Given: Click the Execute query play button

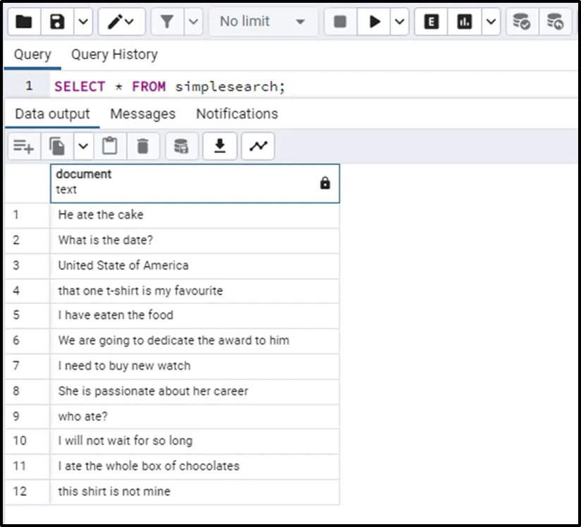Looking at the screenshot, I should pyautogui.click(x=374, y=22).
